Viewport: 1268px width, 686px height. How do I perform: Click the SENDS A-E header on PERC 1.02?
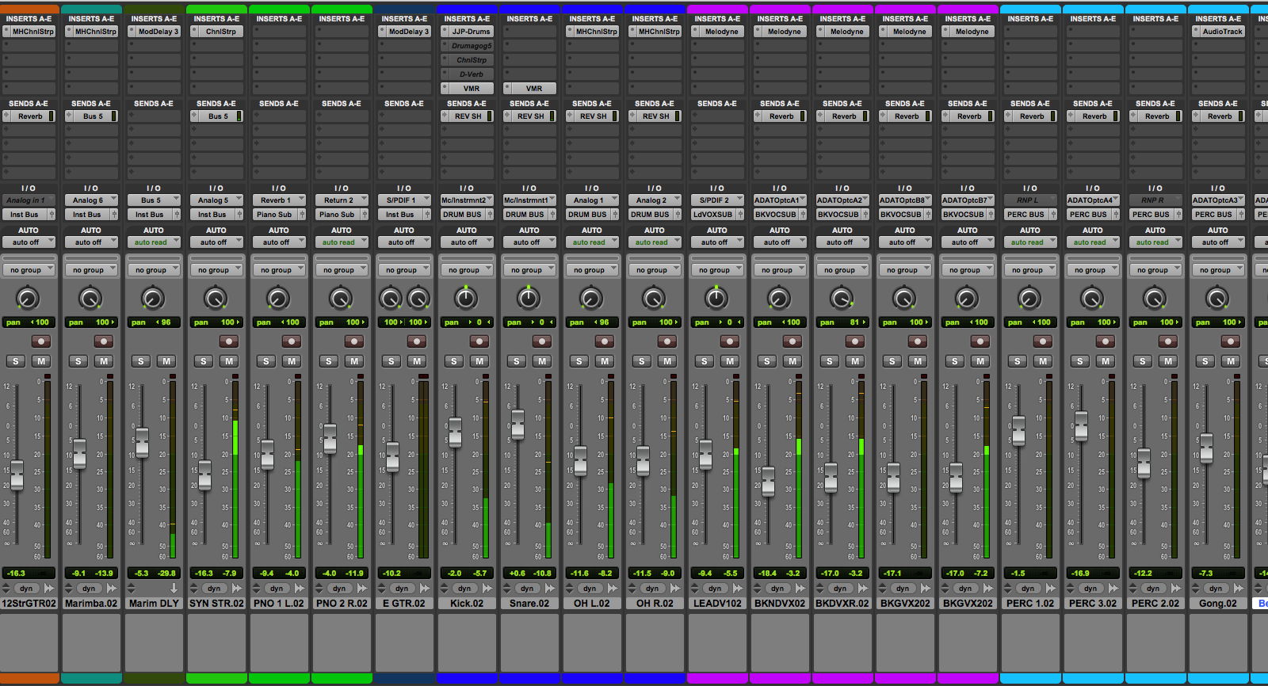pos(1030,104)
